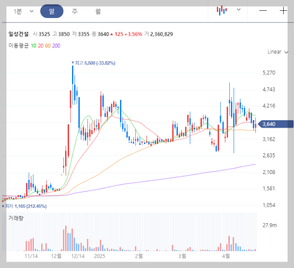The width and height of the screenshot is (294, 268).
Task: Click the current price tag 3,640
Action: [275, 124]
